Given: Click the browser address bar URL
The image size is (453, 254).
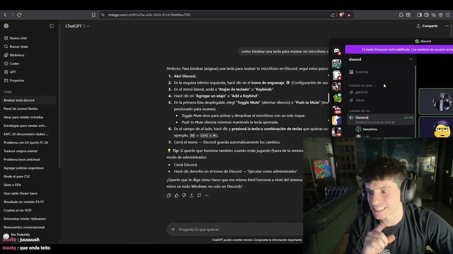Looking at the screenshot, I should [x=149, y=15].
